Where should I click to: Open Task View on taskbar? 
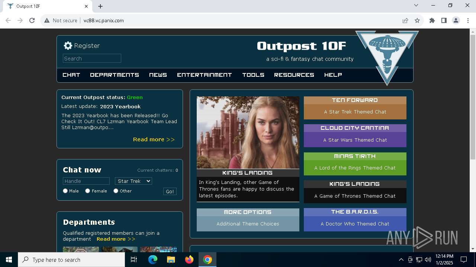click(134, 260)
